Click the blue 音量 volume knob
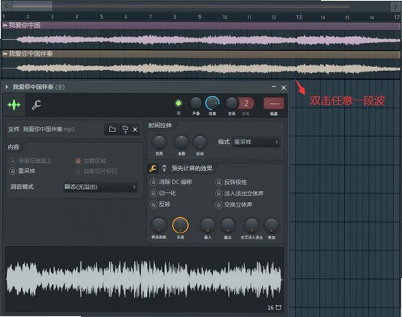Viewport: 402px width, 317px height. click(212, 103)
